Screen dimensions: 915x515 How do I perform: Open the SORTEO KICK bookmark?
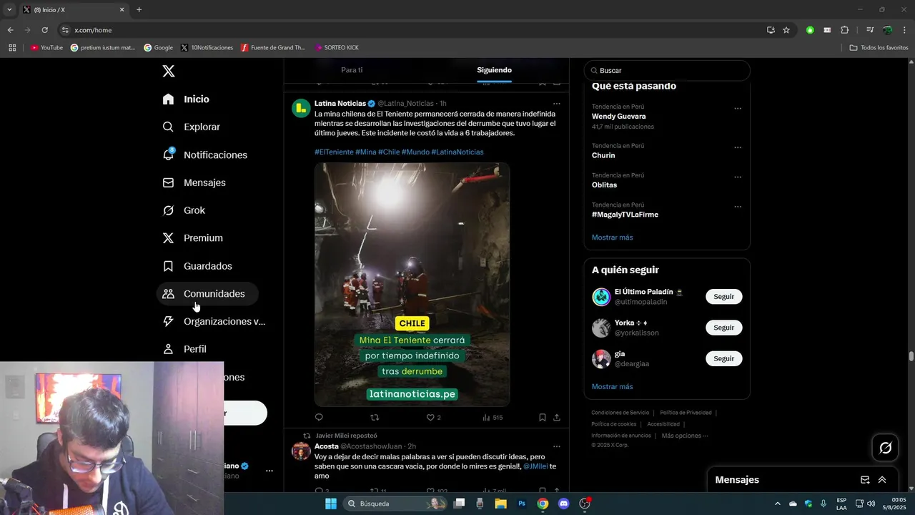(x=337, y=48)
